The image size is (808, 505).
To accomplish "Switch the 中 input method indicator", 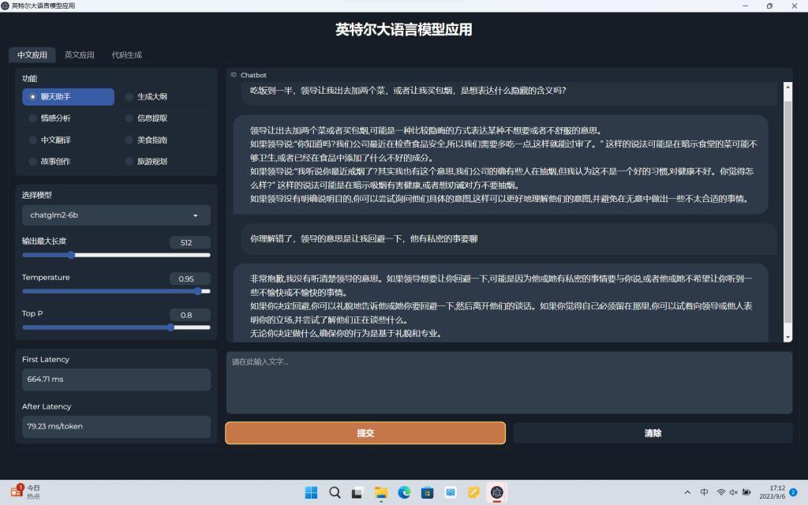I will 704,492.
